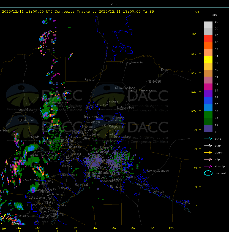Click the Ramblon place label

coord(90,80)
